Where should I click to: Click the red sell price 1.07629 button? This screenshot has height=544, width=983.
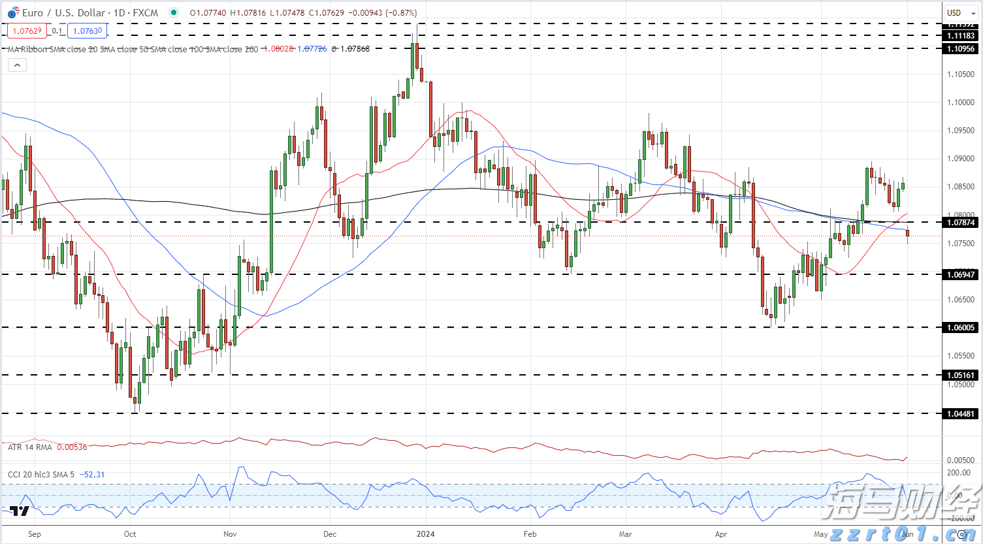click(x=27, y=31)
